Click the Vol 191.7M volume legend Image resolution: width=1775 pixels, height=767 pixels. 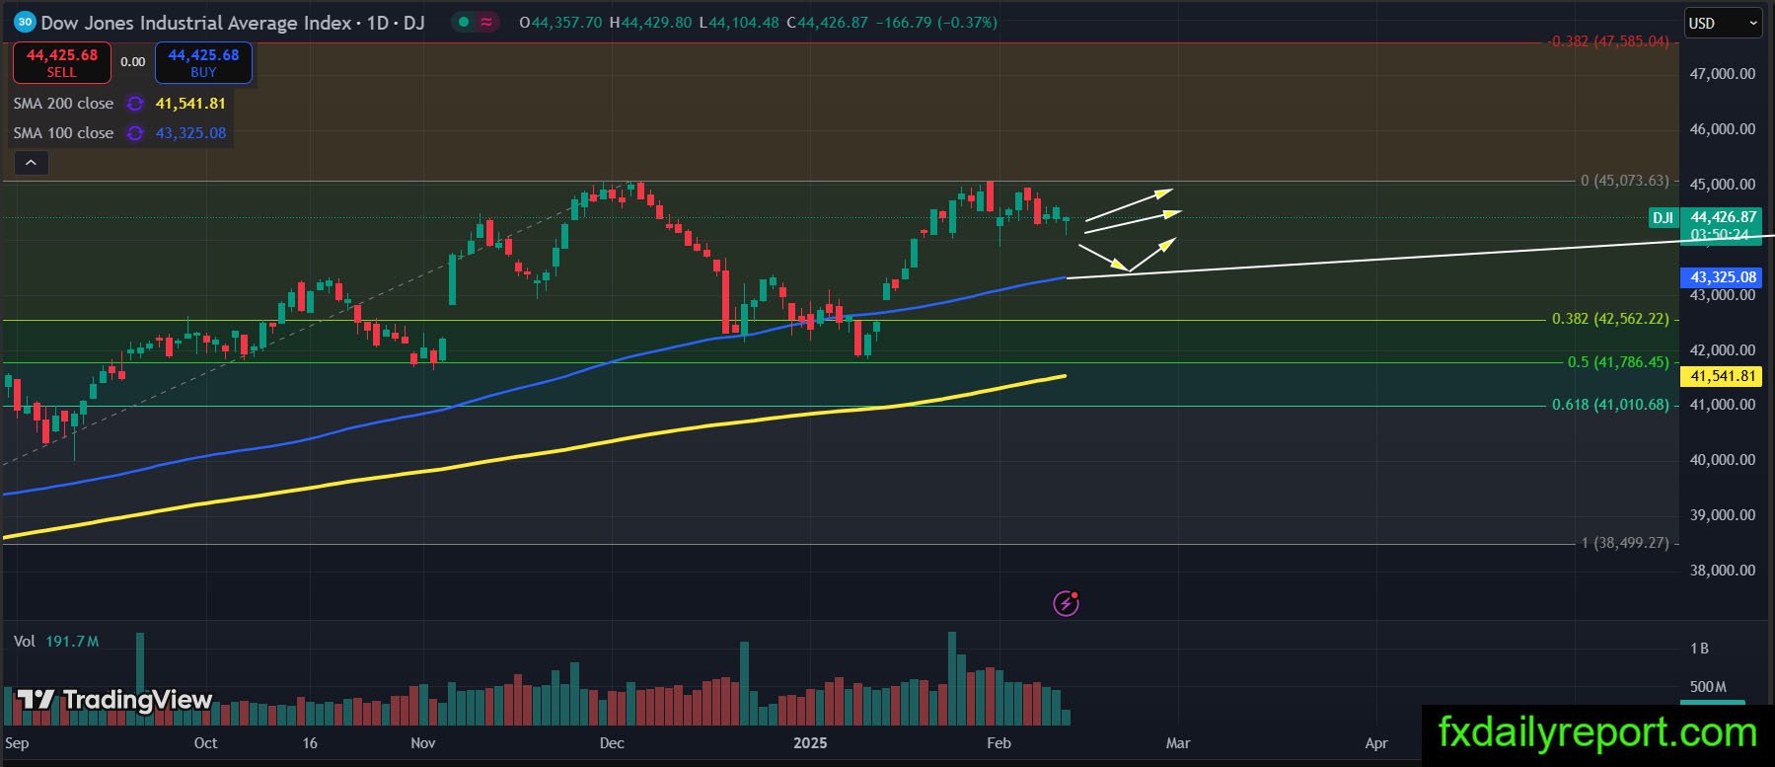point(56,642)
